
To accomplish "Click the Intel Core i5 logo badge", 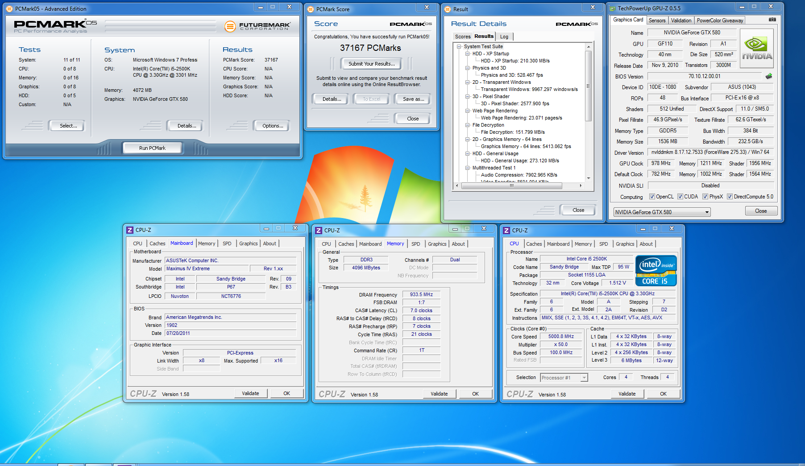I will tap(656, 271).
